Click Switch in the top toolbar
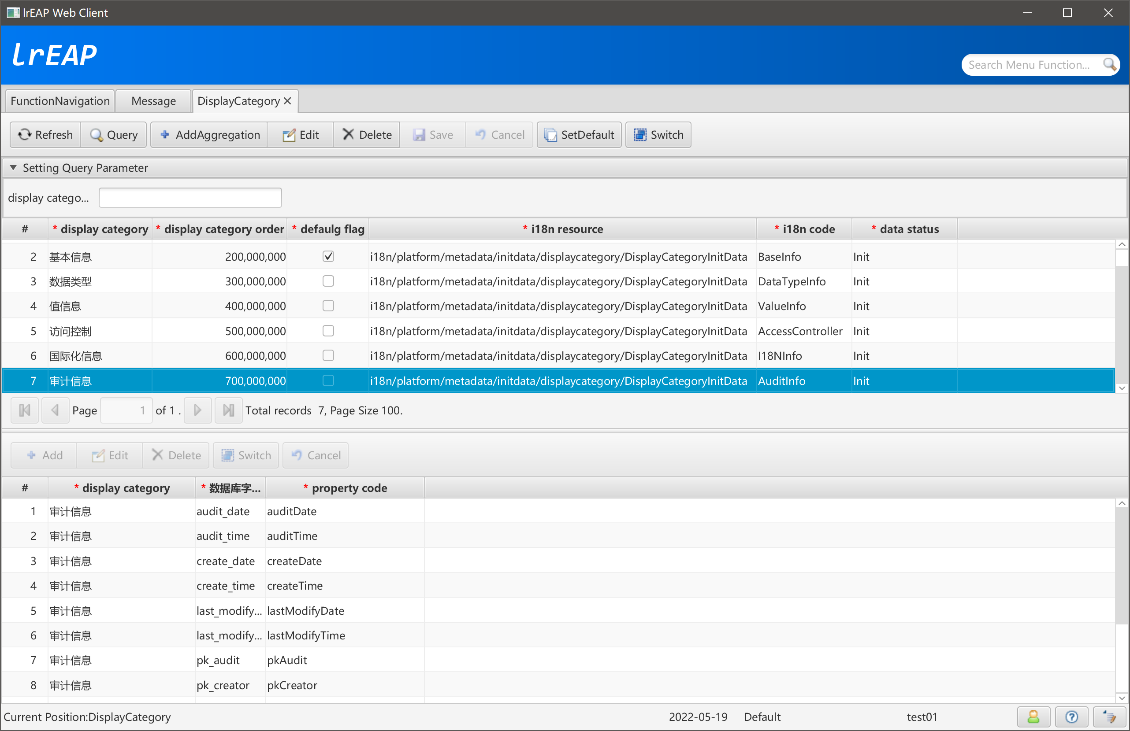 pos(658,135)
